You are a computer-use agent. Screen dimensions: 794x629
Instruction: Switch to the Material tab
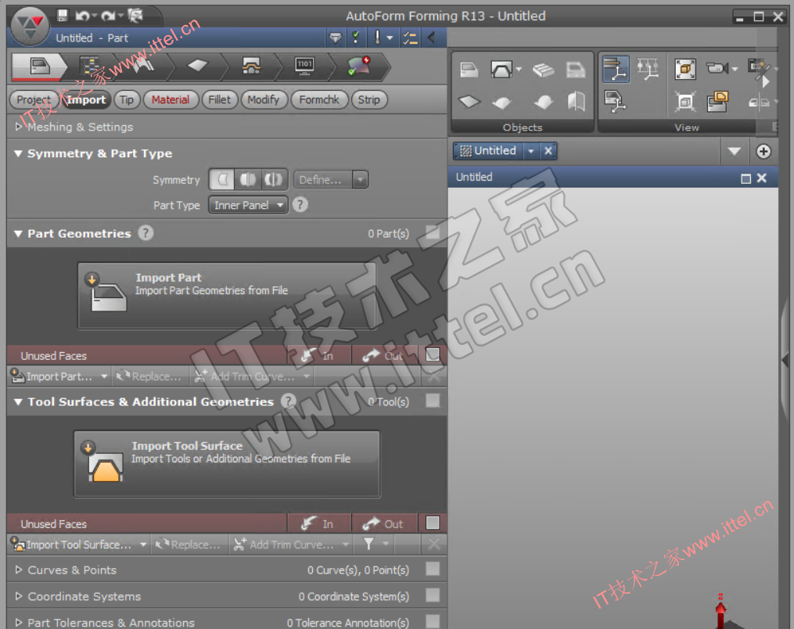[x=170, y=99]
